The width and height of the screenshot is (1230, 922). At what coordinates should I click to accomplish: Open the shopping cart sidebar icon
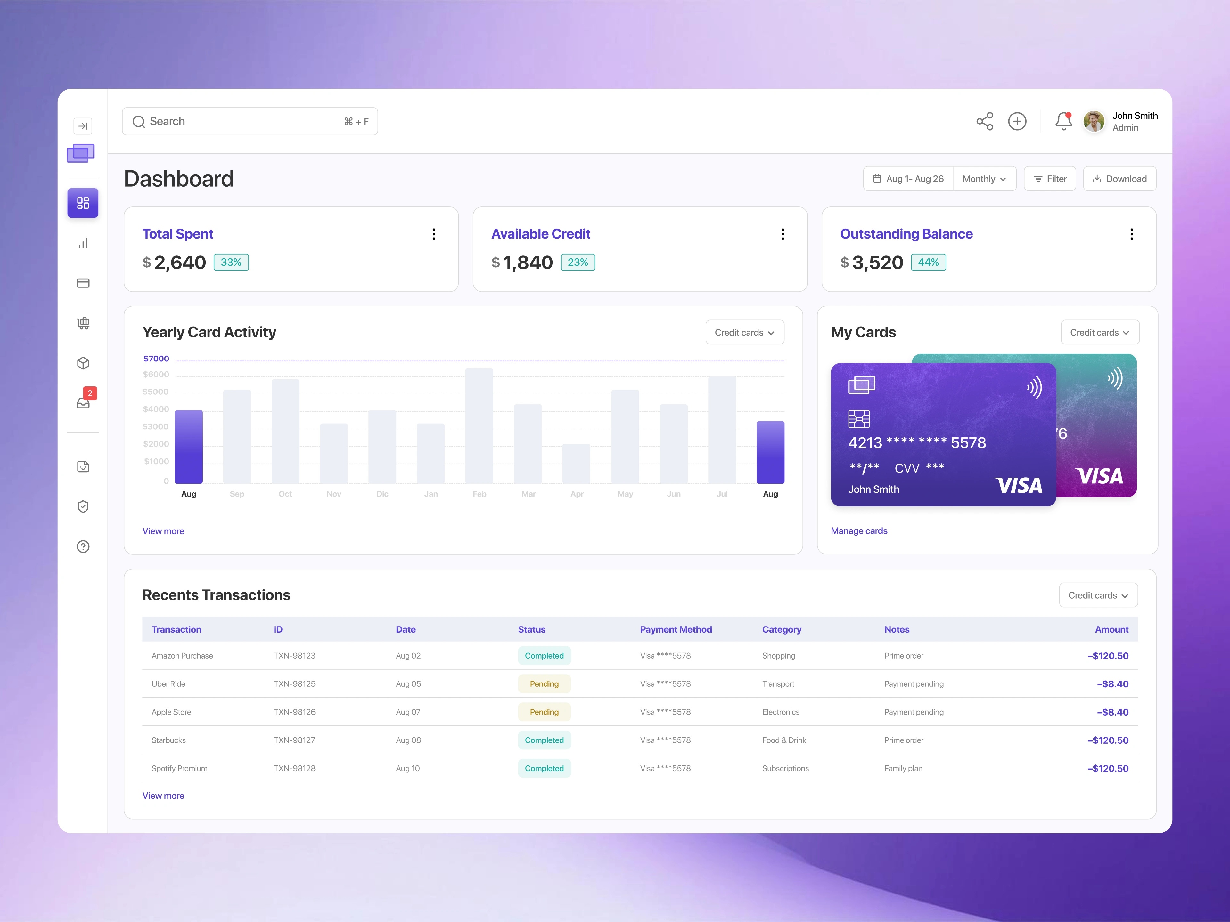pyautogui.click(x=83, y=323)
